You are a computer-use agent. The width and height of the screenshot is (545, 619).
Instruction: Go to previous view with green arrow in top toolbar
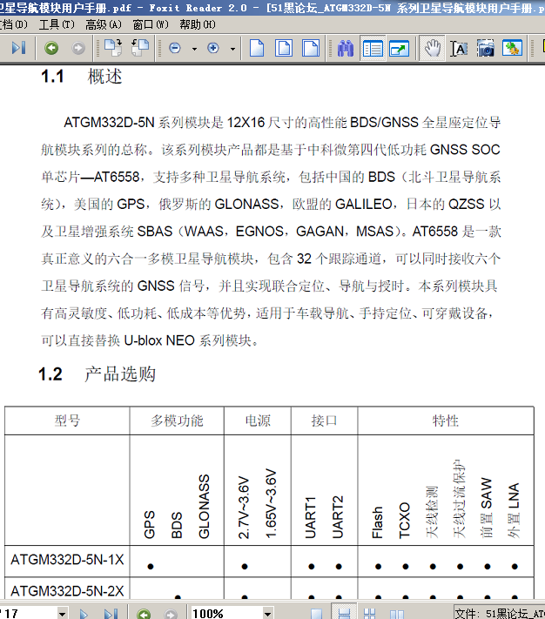point(51,48)
